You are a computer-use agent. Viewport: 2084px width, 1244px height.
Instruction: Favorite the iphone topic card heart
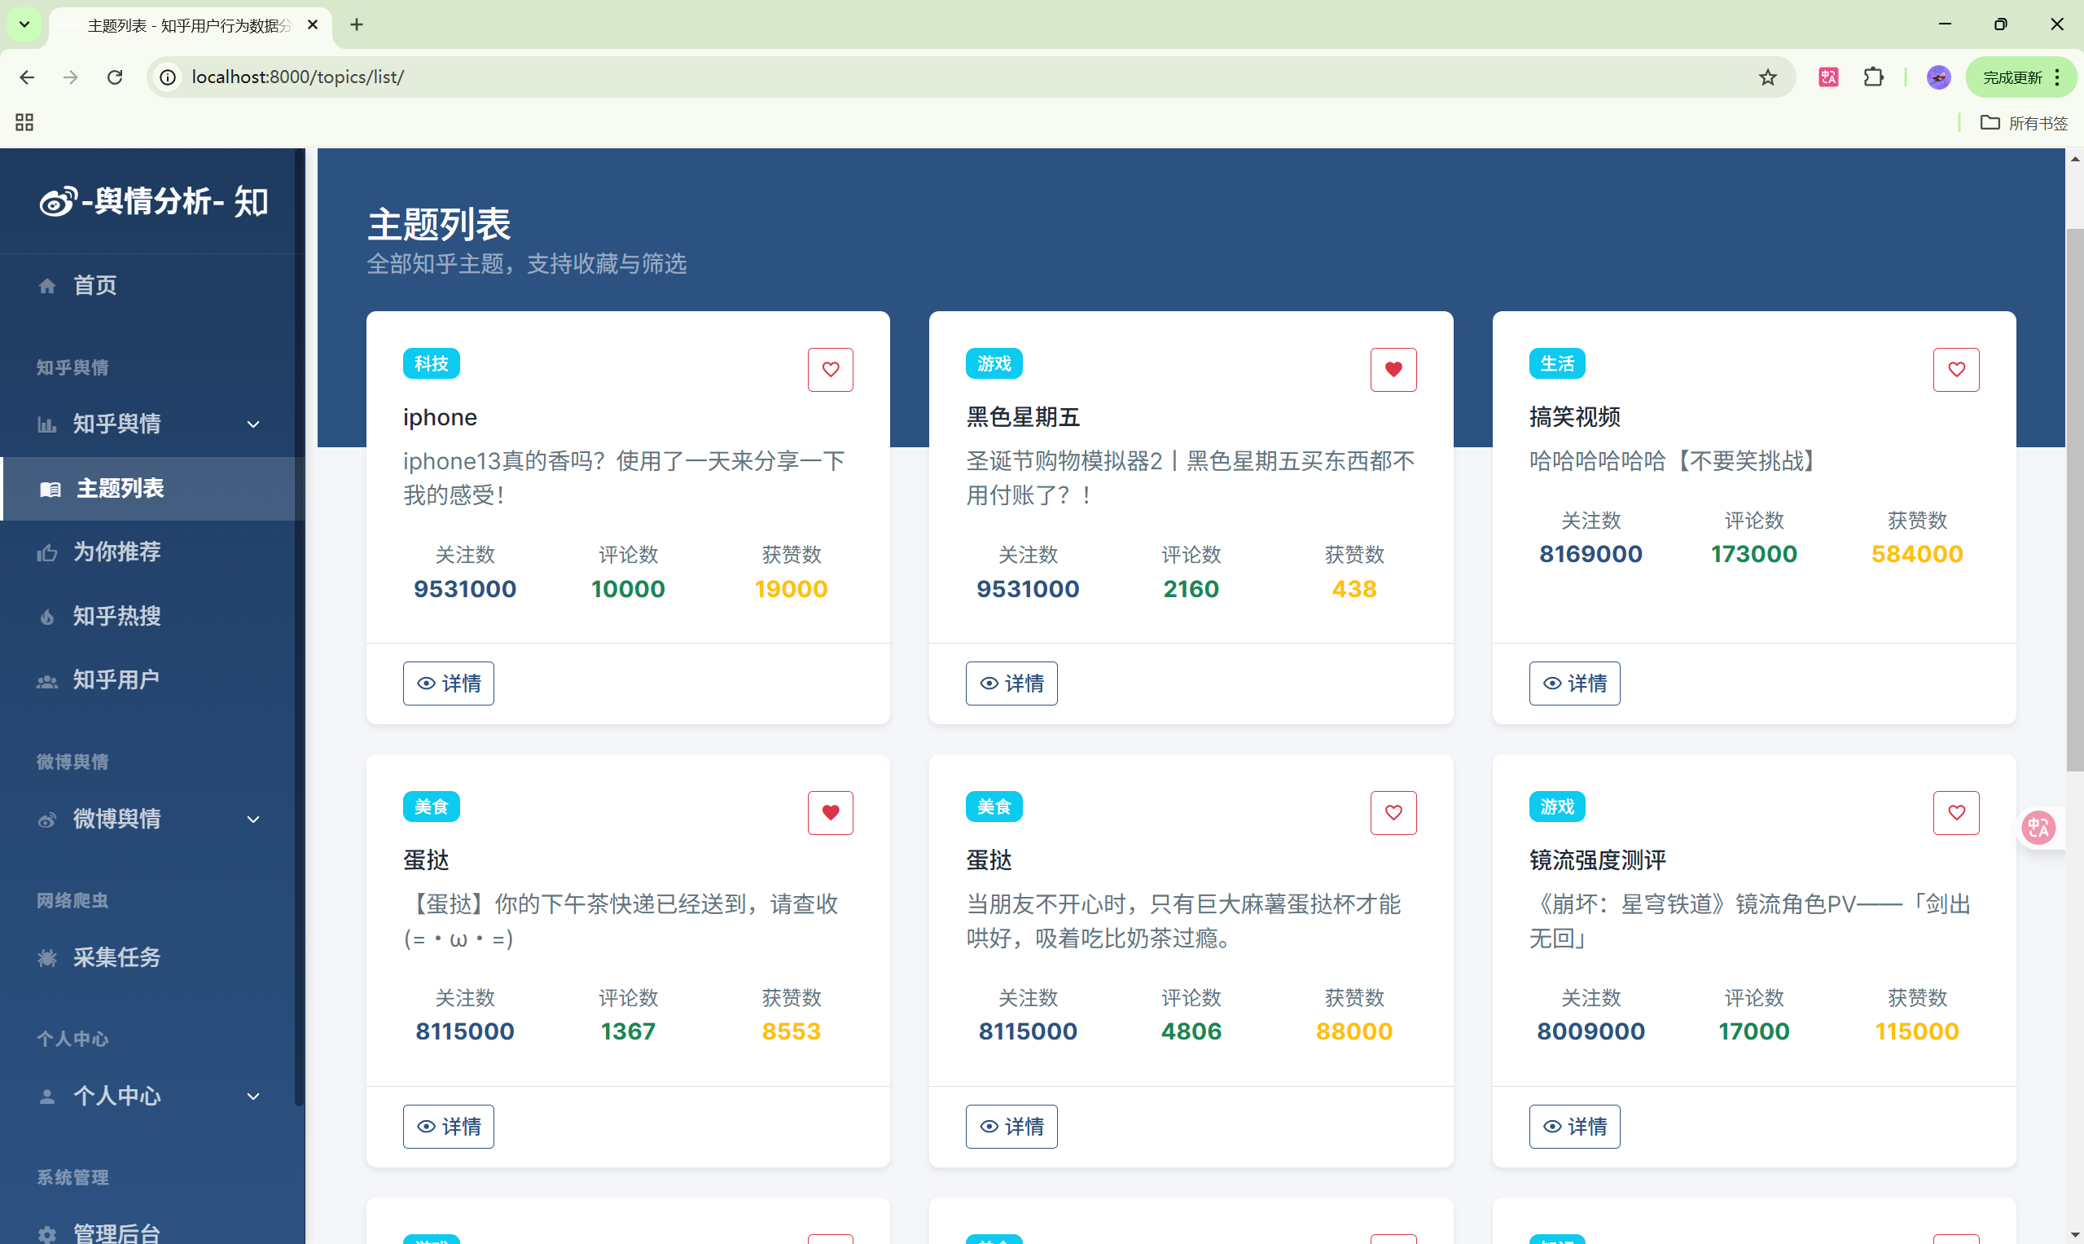830,370
